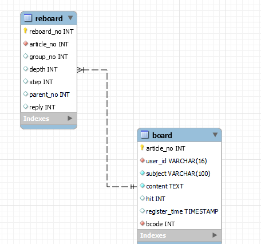Click the step column diamond icon
The image size is (261, 244).
[x=25, y=81]
